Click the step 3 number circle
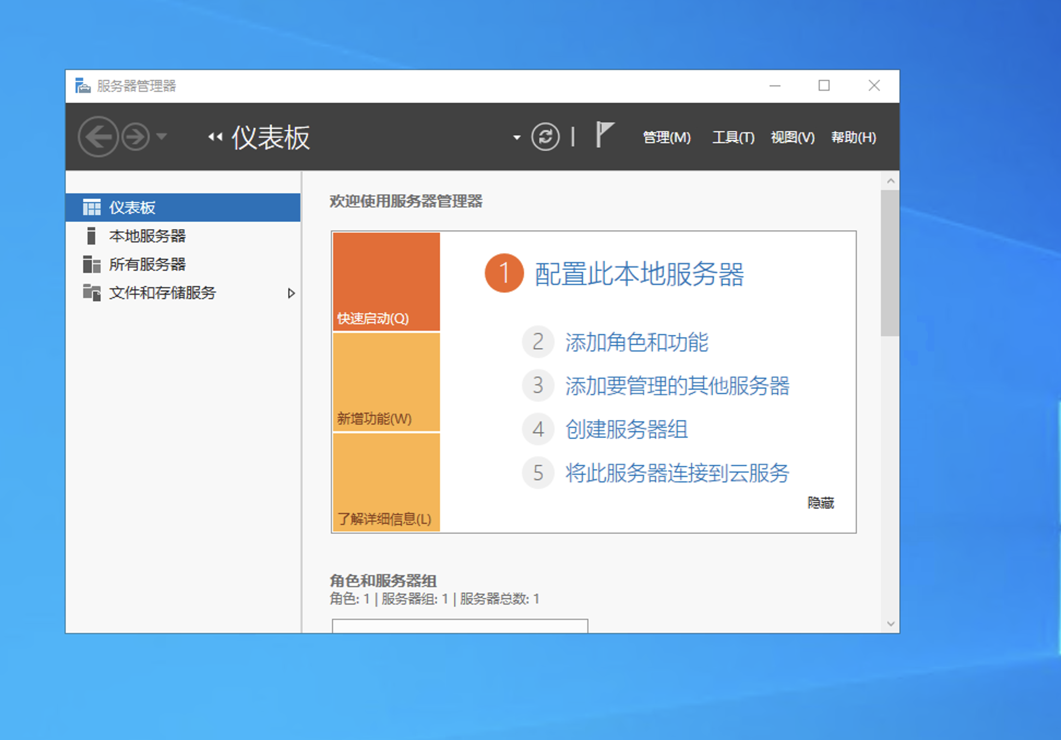 (x=538, y=386)
